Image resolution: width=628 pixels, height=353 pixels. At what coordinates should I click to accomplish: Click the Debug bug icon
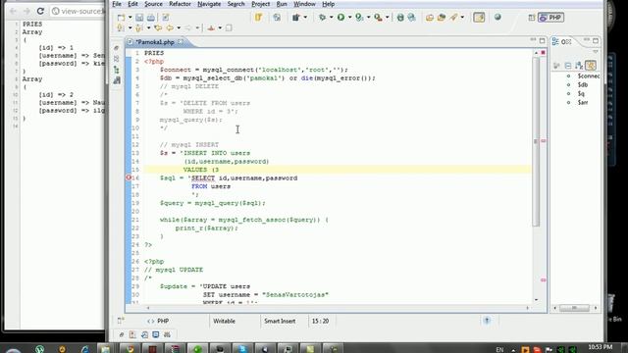(322, 18)
